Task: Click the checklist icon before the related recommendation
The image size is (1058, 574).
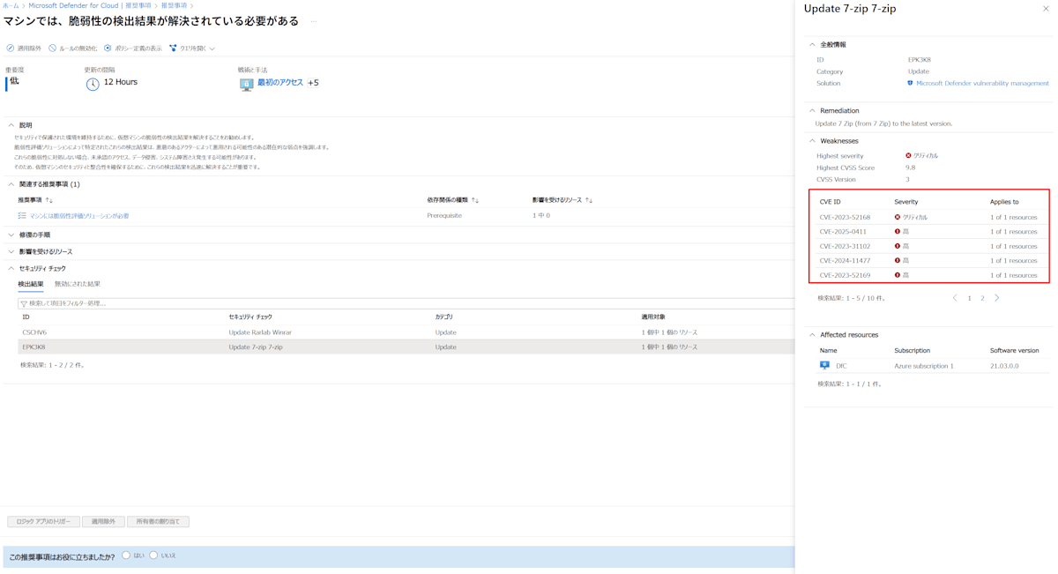Action: pos(22,215)
